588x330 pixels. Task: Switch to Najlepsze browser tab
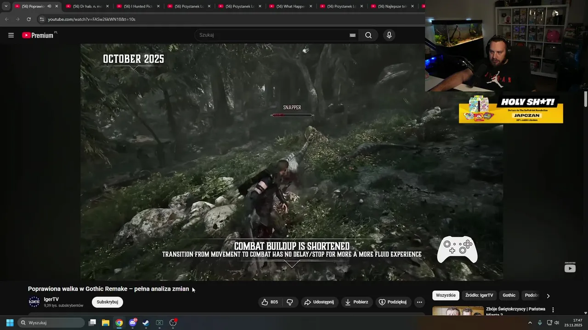(x=391, y=6)
